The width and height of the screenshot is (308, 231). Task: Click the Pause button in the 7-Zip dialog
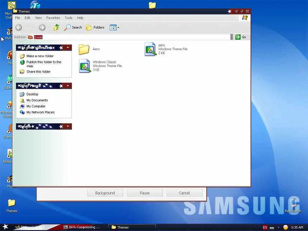[x=145, y=193]
